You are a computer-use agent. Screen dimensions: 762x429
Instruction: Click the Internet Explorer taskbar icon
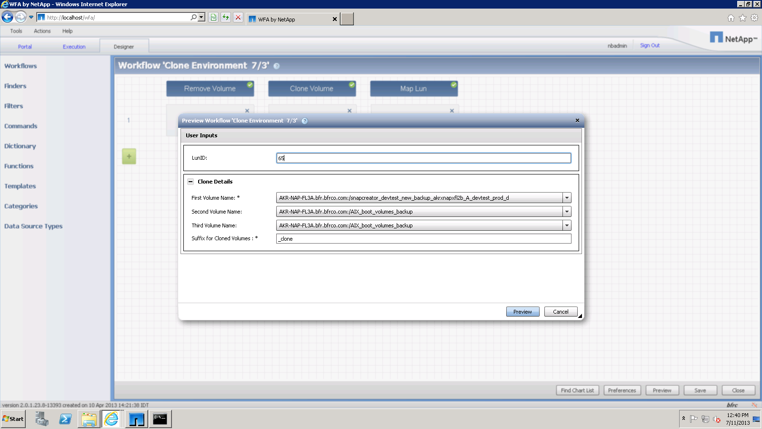pos(112,419)
